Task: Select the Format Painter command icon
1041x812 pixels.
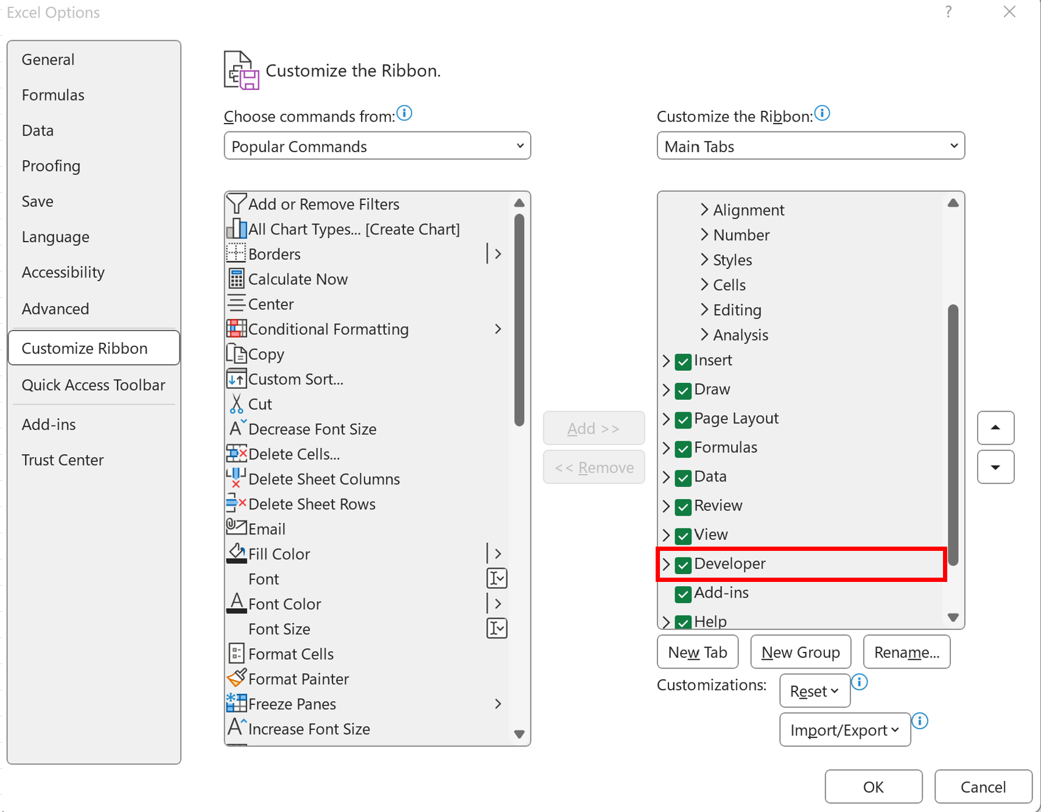Action: point(237,678)
